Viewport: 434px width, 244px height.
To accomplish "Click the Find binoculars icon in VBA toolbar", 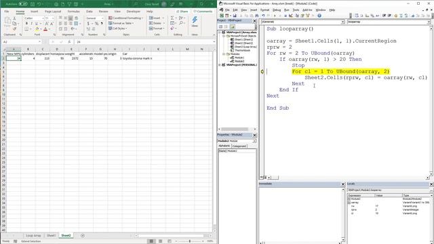I will pyautogui.click(x=257, y=16).
